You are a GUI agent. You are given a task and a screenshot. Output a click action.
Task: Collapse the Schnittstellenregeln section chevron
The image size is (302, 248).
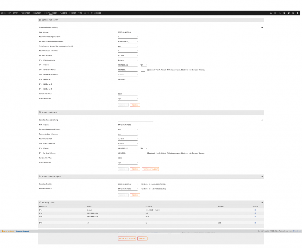point(262,177)
